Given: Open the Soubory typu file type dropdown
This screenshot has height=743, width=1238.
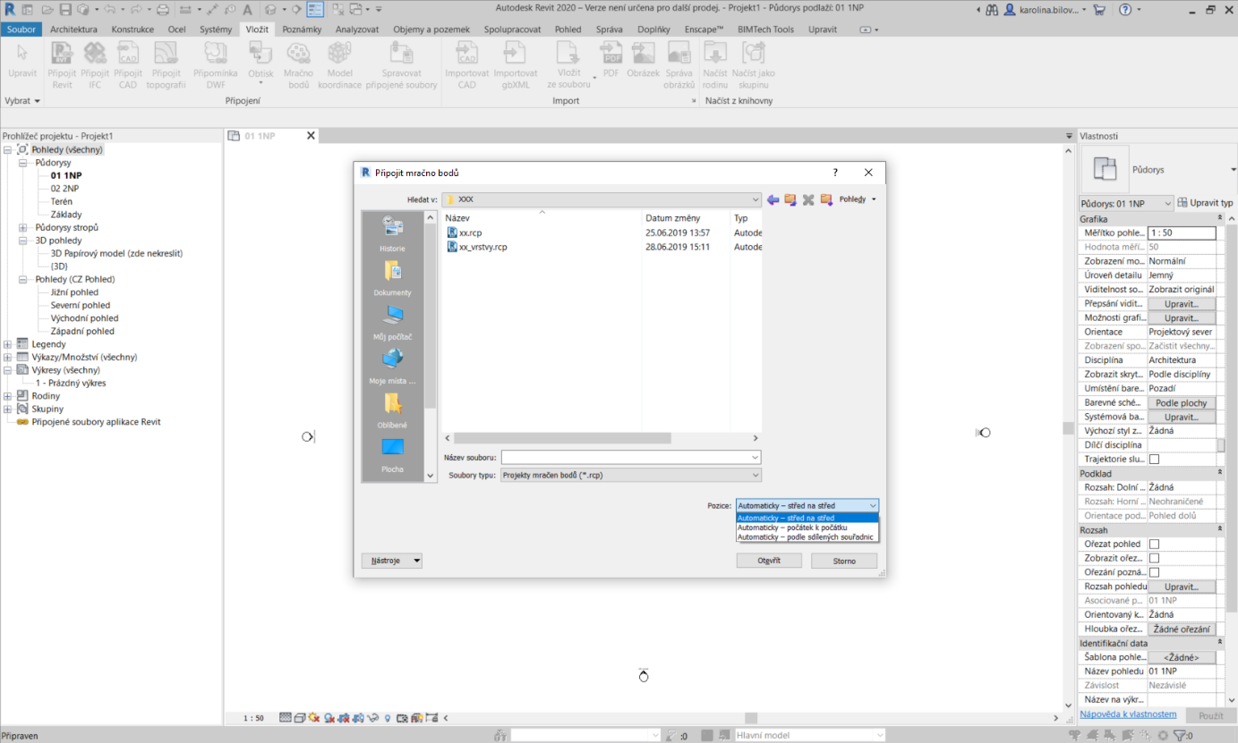Looking at the screenshot, I should point(630,476).
